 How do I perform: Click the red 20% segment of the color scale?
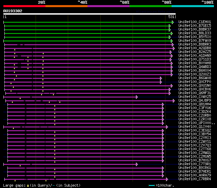click(x=24, y=6)
